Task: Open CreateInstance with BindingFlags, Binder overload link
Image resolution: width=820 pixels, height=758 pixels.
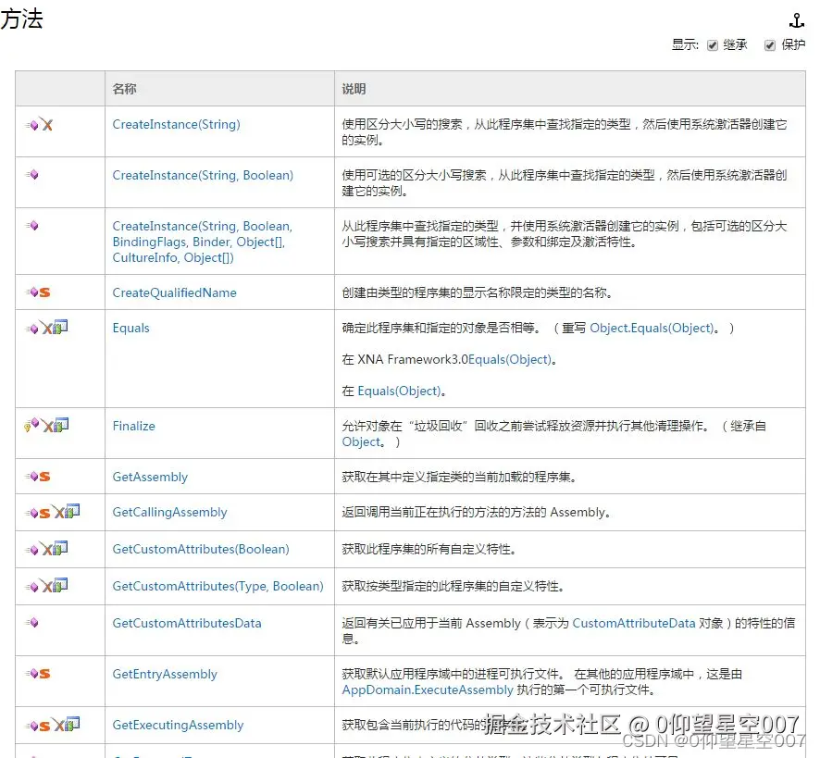Action: 203,242
